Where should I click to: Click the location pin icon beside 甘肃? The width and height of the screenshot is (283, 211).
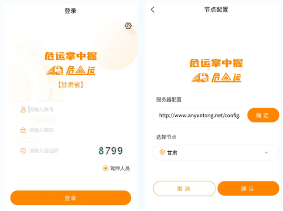click(162, 153)
